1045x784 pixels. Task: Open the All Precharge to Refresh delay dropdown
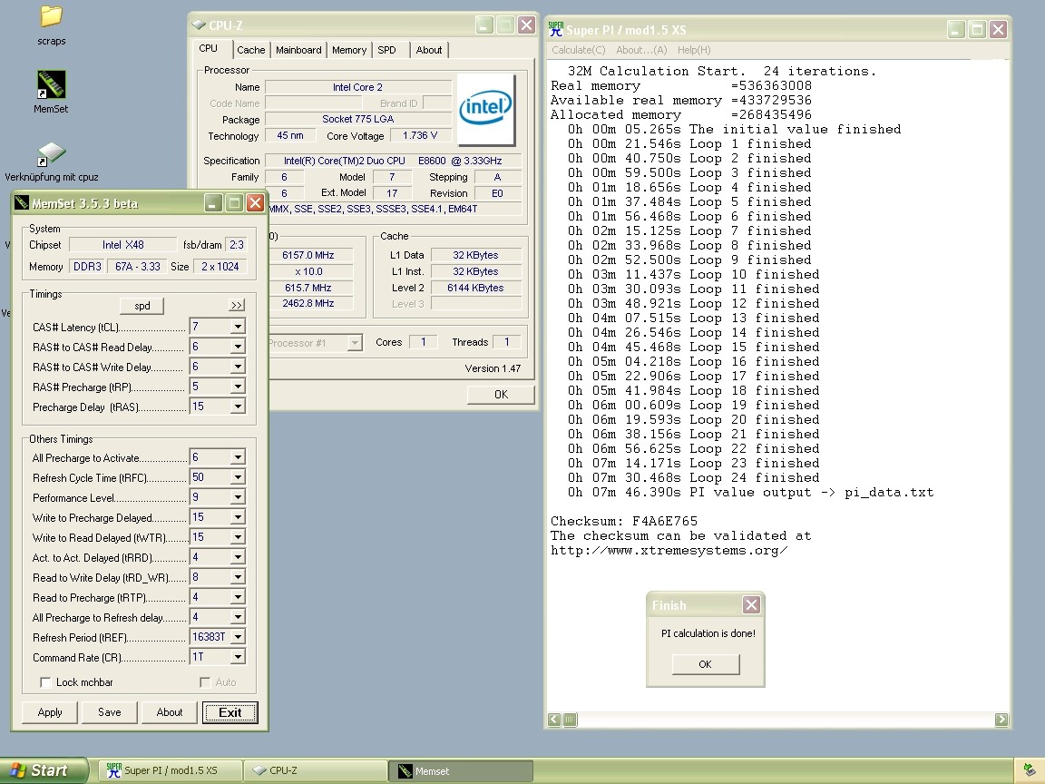[238, 617]
